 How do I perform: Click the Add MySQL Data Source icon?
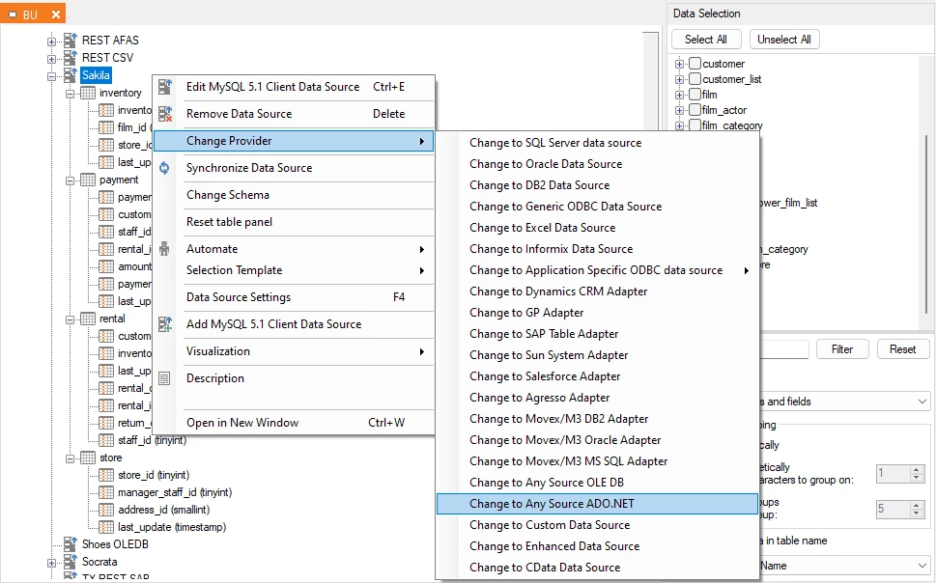point(164,324)
